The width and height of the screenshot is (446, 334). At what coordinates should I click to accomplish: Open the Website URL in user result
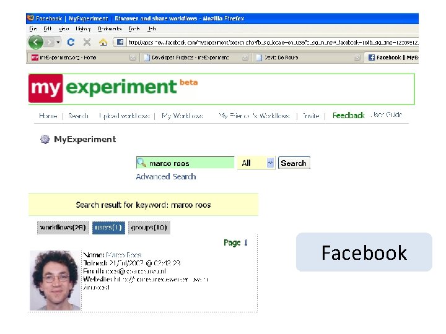coord(146,283)
